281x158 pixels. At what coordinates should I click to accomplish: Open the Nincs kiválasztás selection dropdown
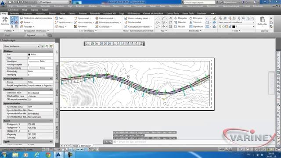[21, 46]
